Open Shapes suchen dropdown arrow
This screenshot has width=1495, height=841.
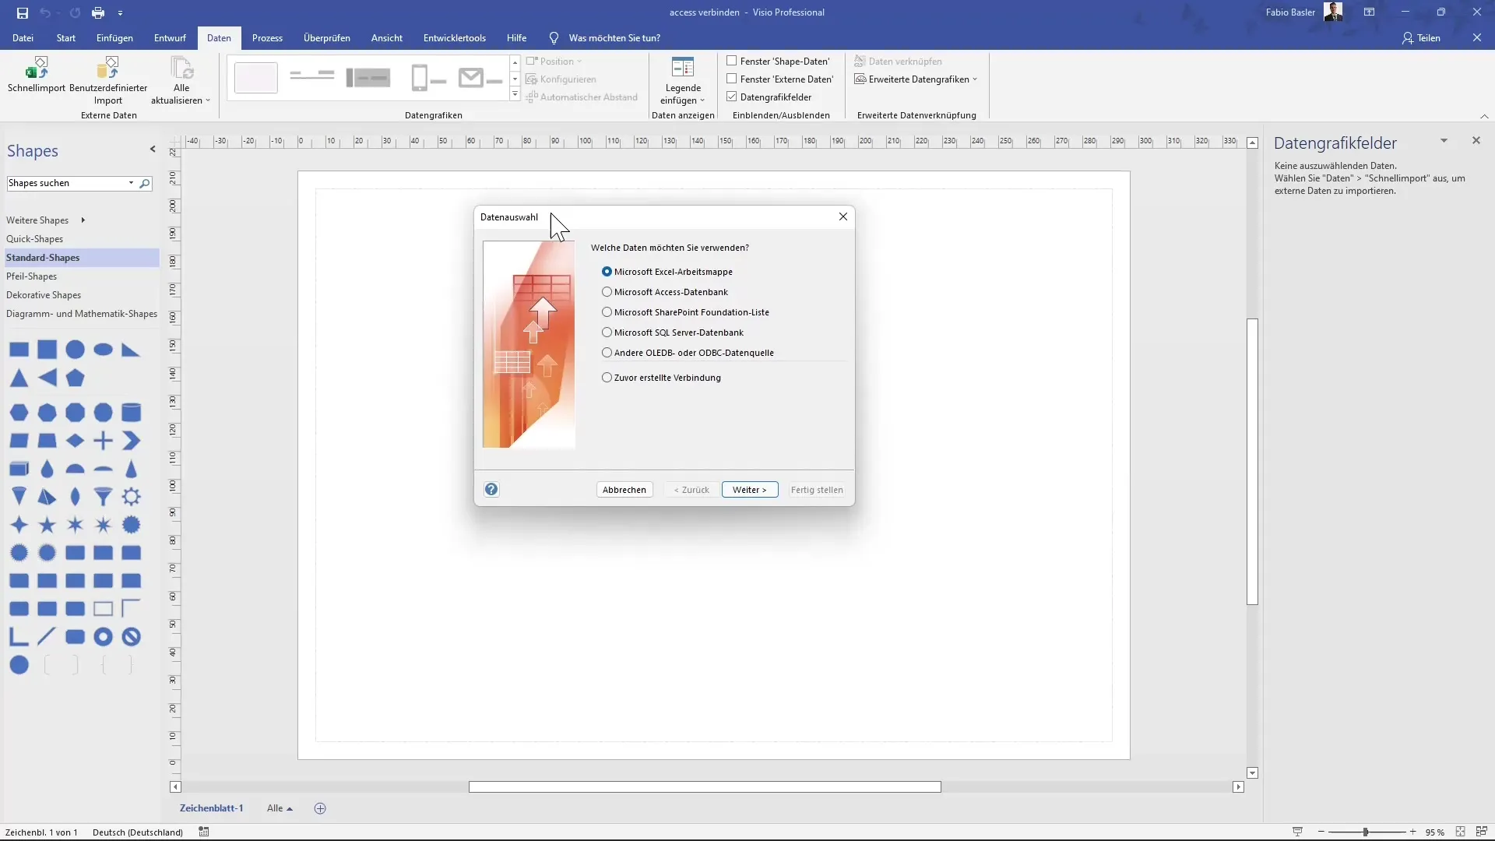click(x=131, y=183)
